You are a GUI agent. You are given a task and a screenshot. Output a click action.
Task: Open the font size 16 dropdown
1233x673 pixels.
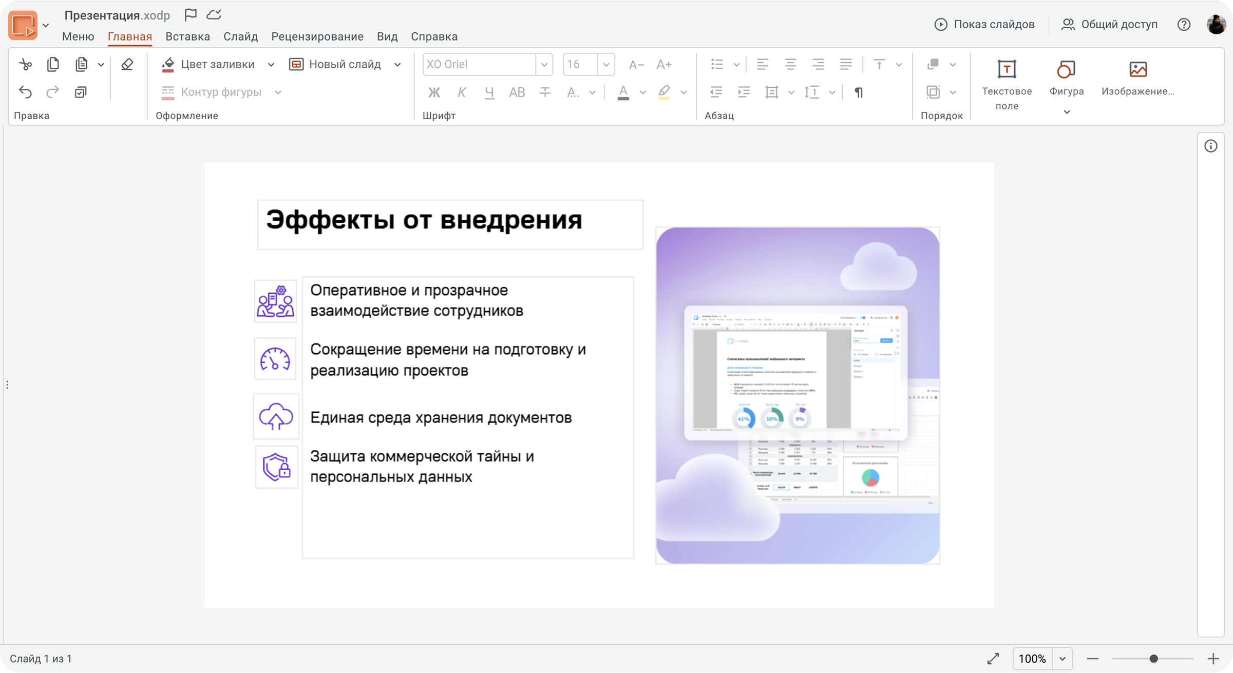606,64
